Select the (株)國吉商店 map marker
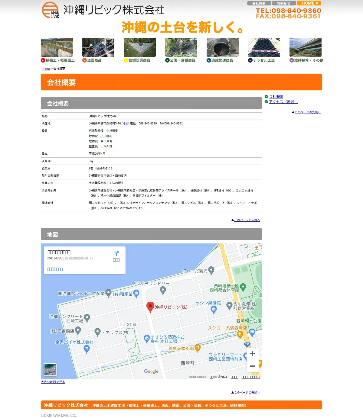Viewport: 363px width, 418px height. pyautogui.click(x=78, y=330)
